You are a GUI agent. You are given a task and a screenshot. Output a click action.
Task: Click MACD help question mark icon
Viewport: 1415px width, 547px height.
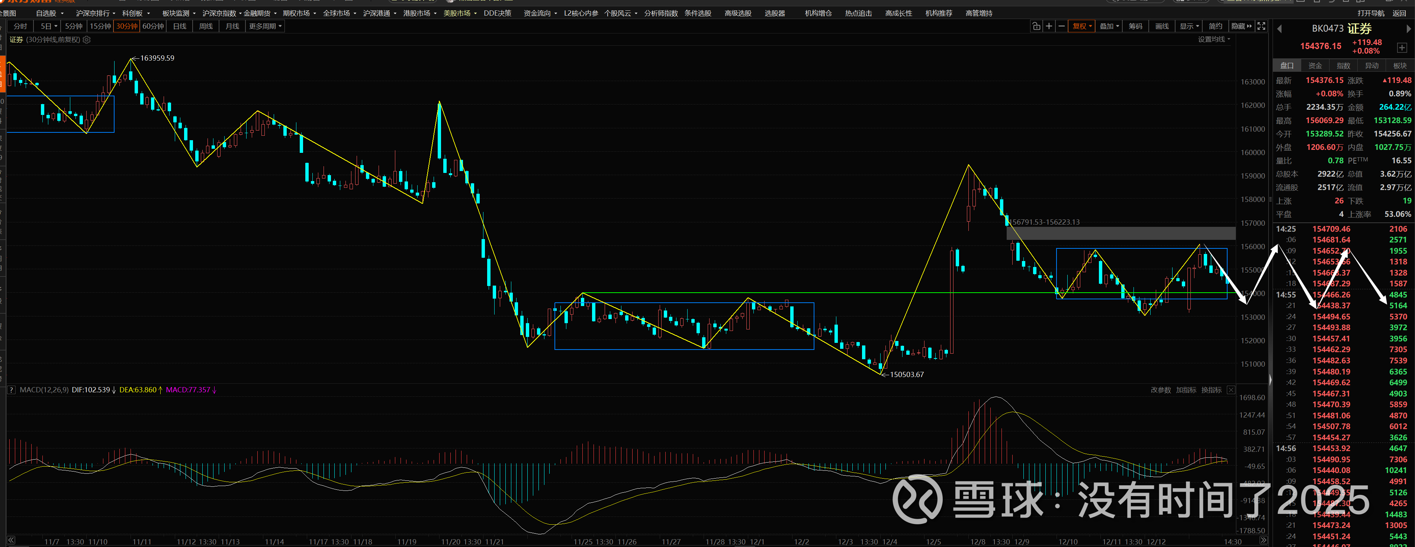(x=11, y=390)
